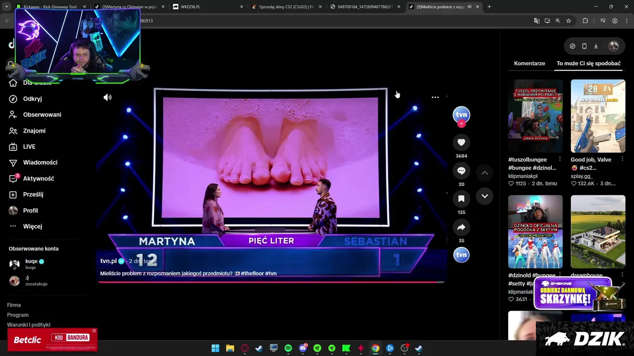634x356 pixels.
Task: Open the Chrome extensions puzzle icon
Action: pos(585,21)
